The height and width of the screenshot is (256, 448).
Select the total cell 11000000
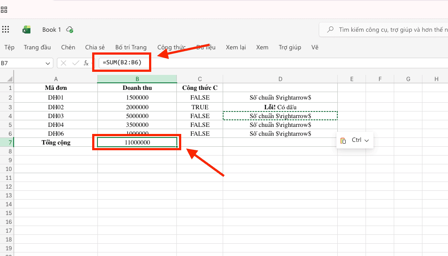(x=137, y=142)
